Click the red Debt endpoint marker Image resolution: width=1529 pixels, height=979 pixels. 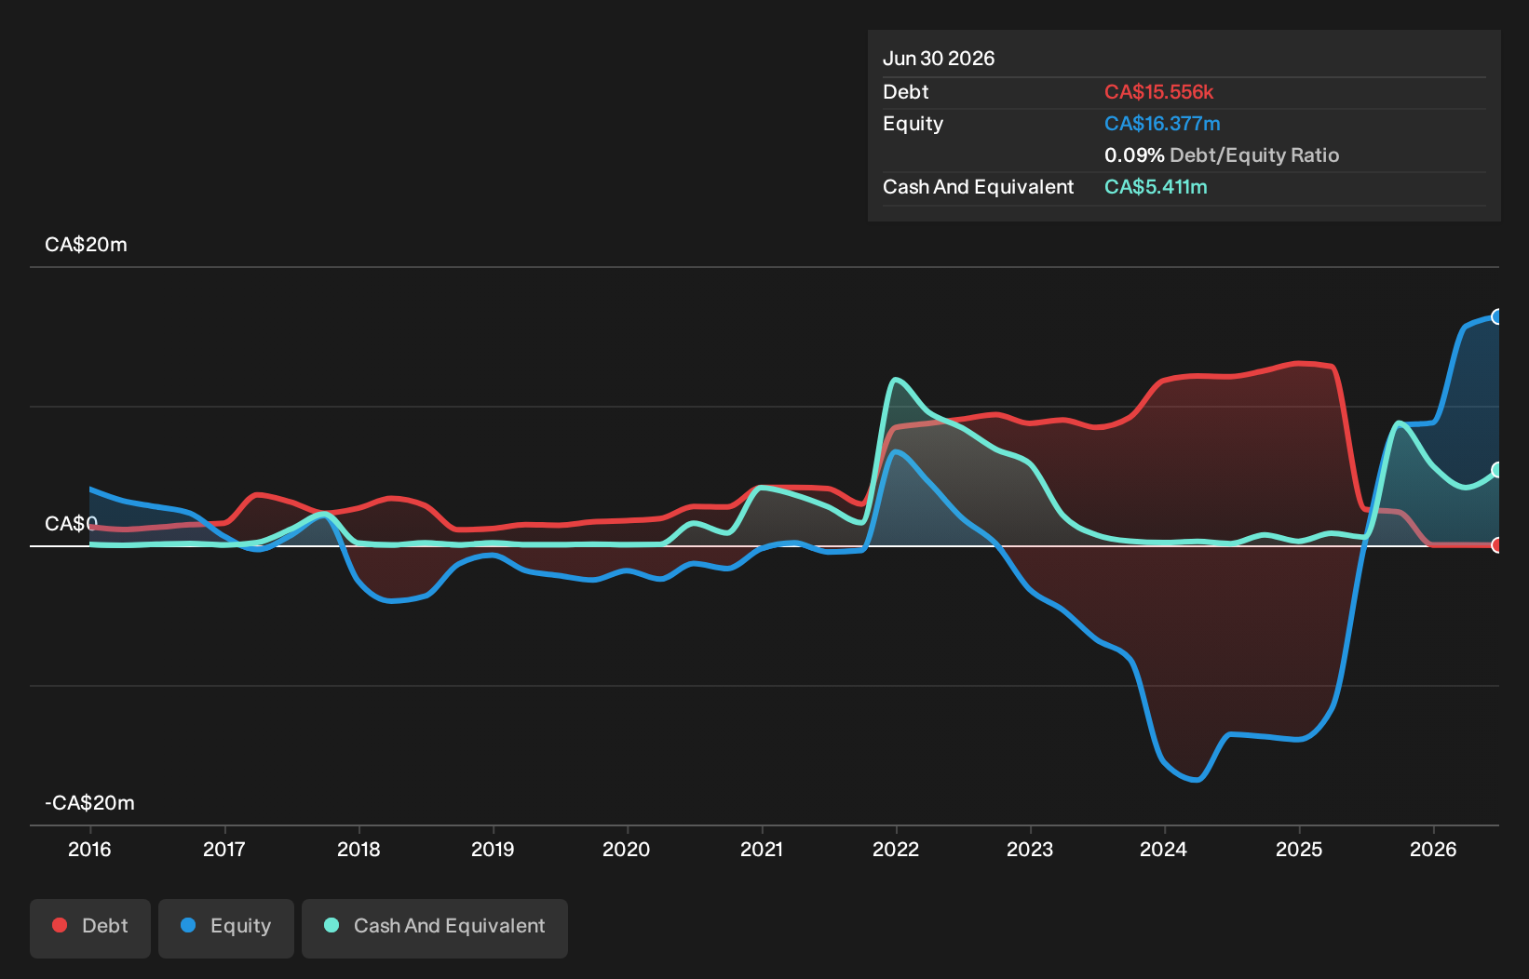(1496, 545)
